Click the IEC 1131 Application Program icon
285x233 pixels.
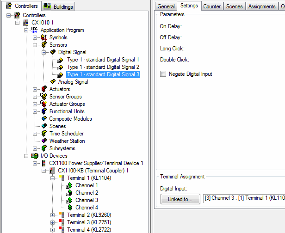coord(34,30)
